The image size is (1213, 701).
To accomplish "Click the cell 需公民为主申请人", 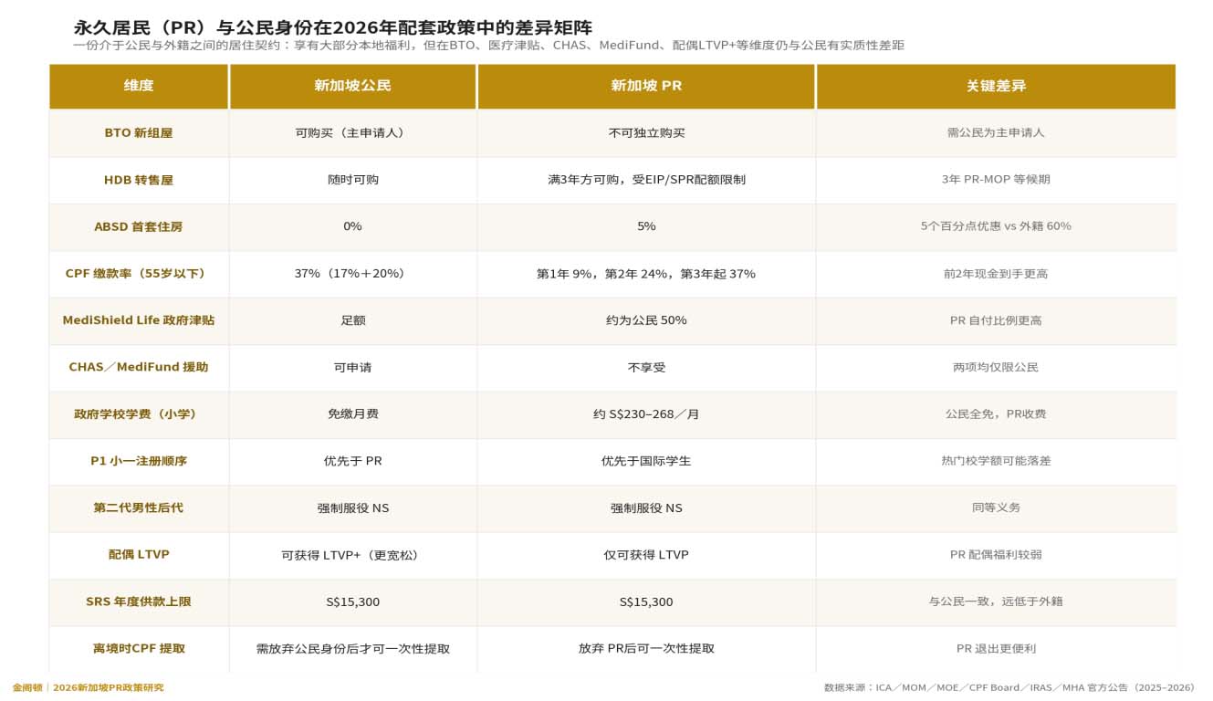I will (x=996, y=133).
